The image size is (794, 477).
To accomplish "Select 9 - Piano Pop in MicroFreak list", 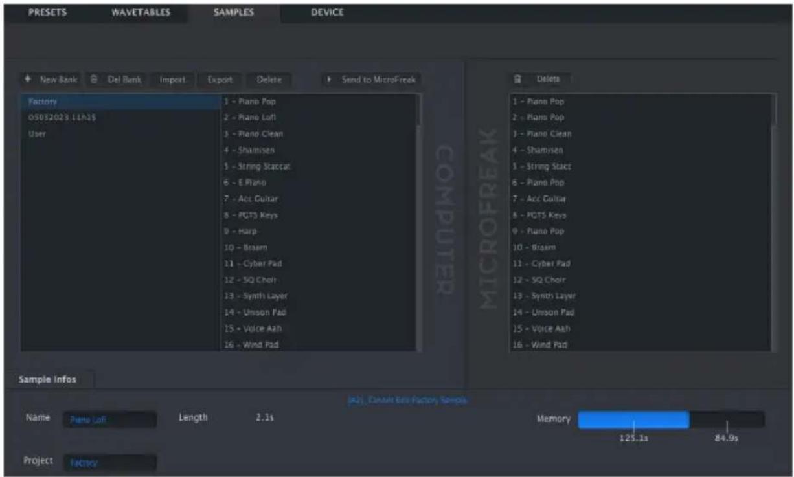I will click(x=640, y=231).
